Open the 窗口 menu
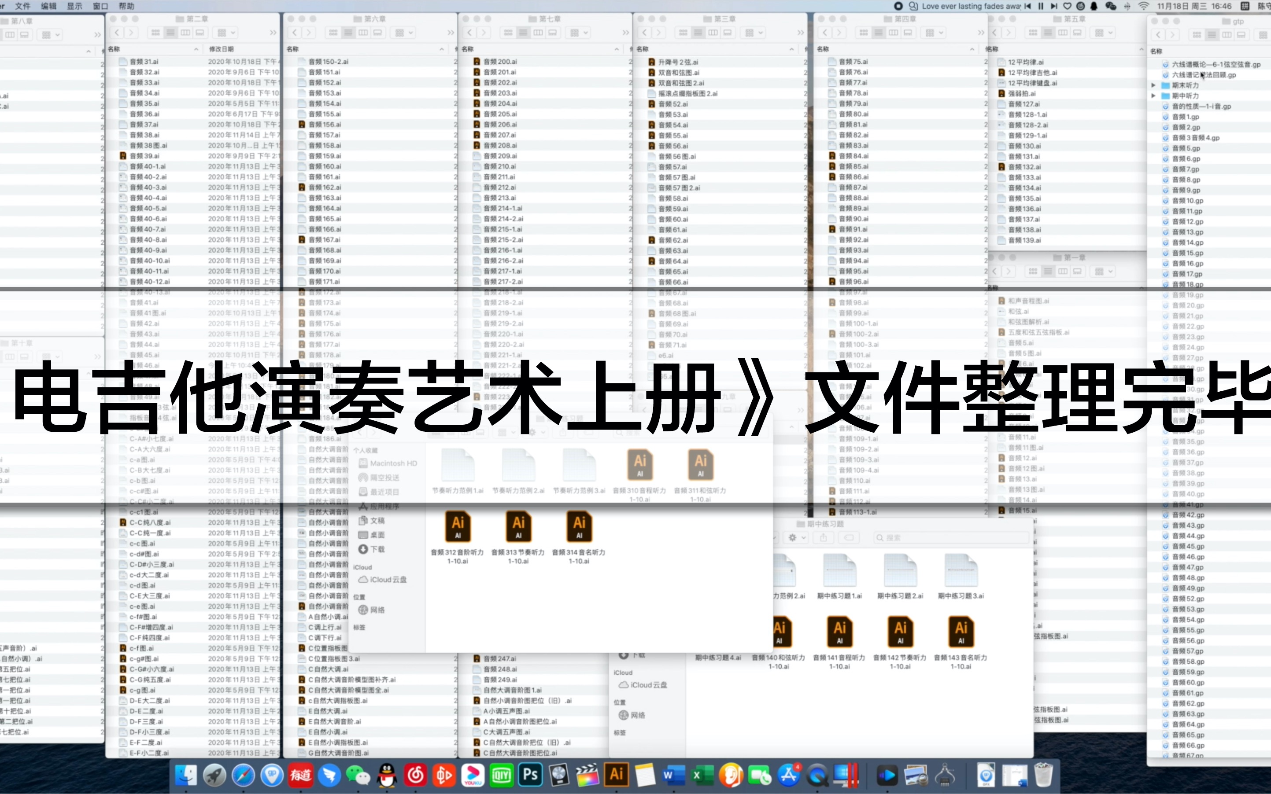The image size is (1271, 794). click(100, 6)
